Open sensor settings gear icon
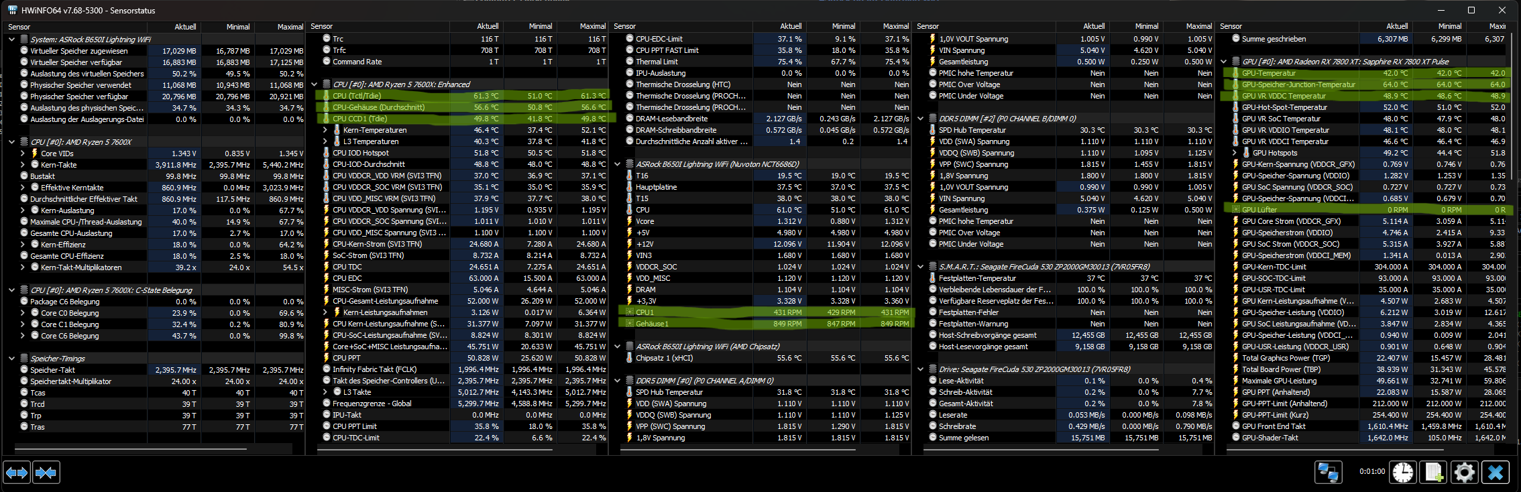 1464,472
